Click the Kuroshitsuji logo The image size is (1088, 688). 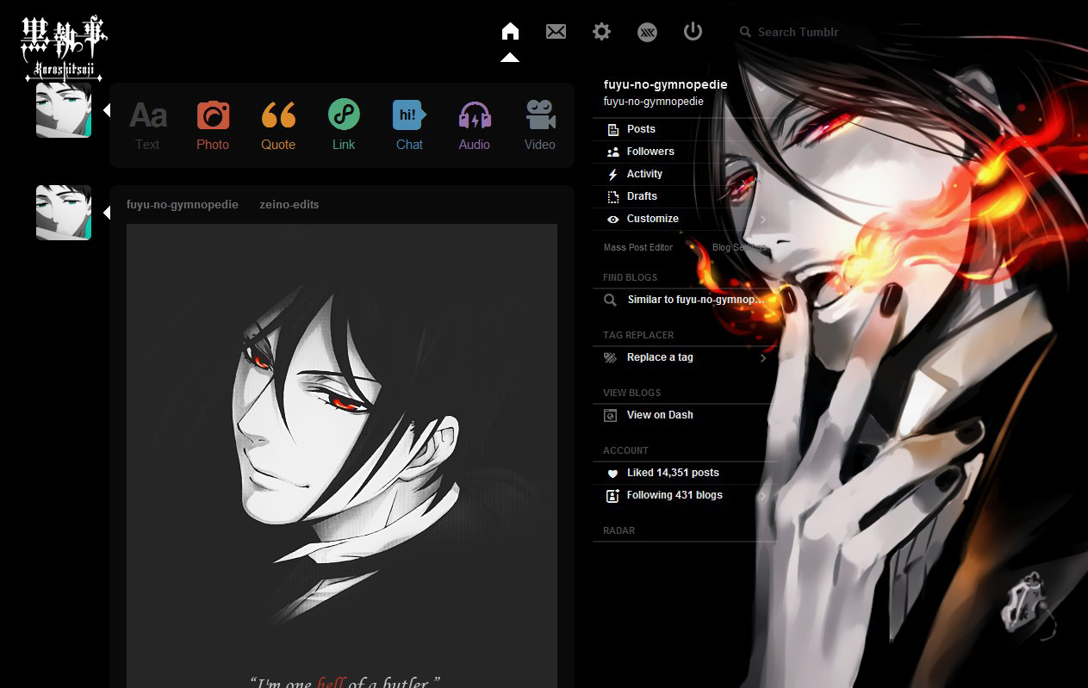tap(63, 50)
